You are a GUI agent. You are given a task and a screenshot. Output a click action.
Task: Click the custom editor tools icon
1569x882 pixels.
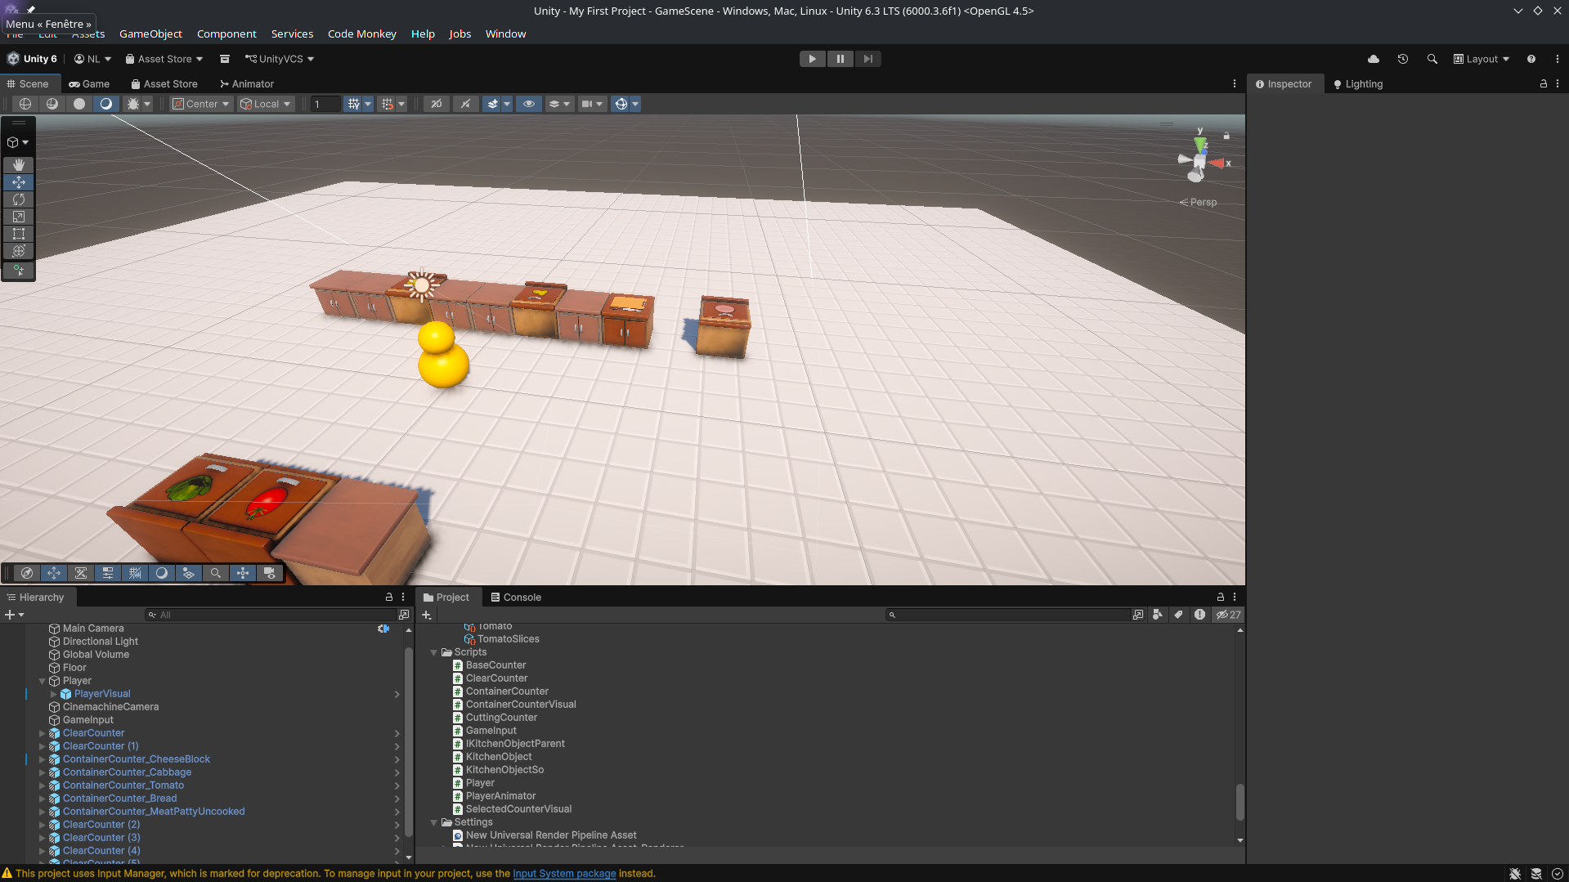pos(18,271)
